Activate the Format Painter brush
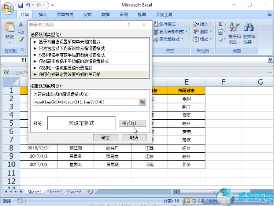 point(21,39)
